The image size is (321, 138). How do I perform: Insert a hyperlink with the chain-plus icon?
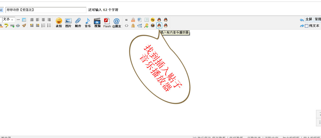click(x=12, y=25)
